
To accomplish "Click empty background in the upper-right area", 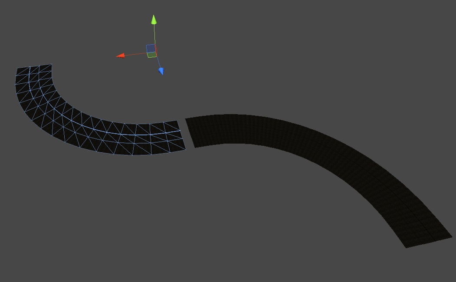I will pyautogui.click(x=369, y=43).
